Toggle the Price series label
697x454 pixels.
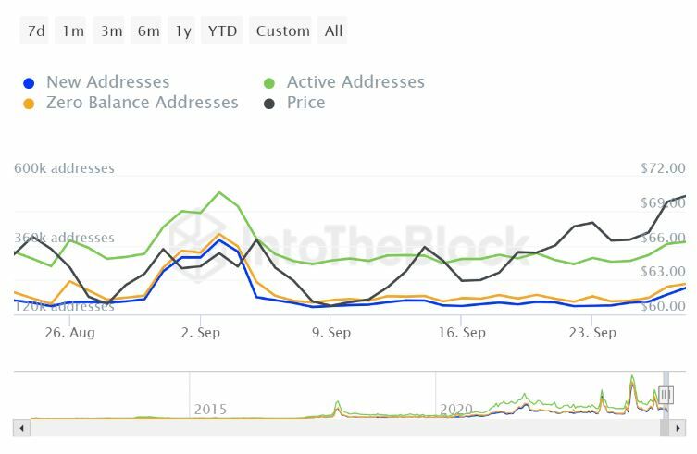pyautogui.click(x=305, y=103)
